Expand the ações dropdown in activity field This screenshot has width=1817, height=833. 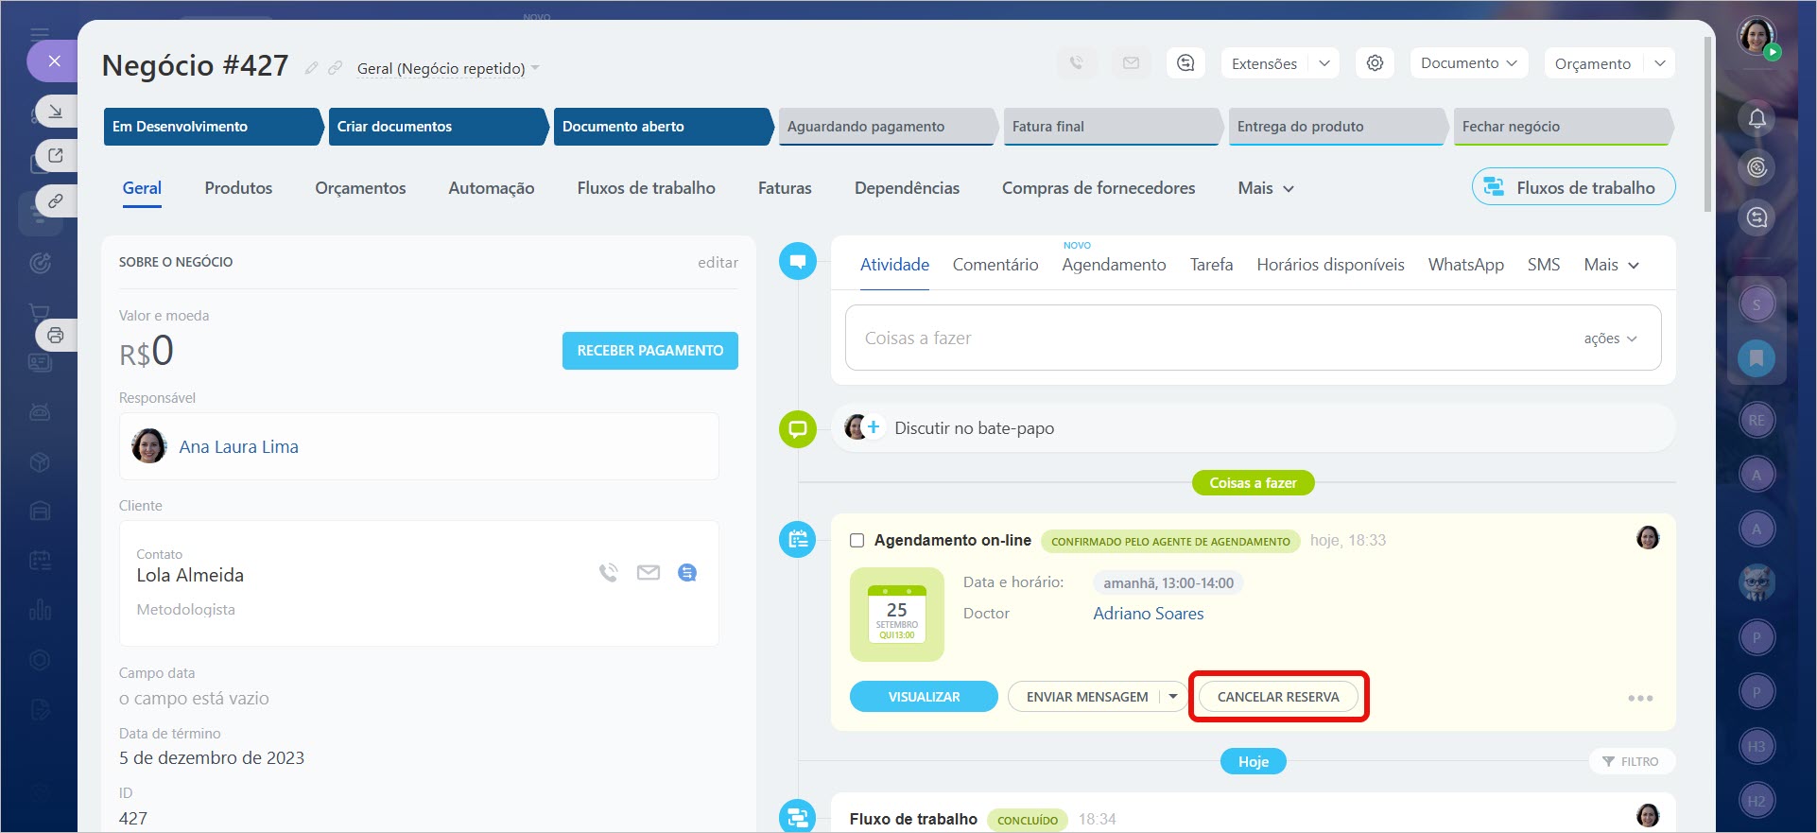(x=1610, y=338)
